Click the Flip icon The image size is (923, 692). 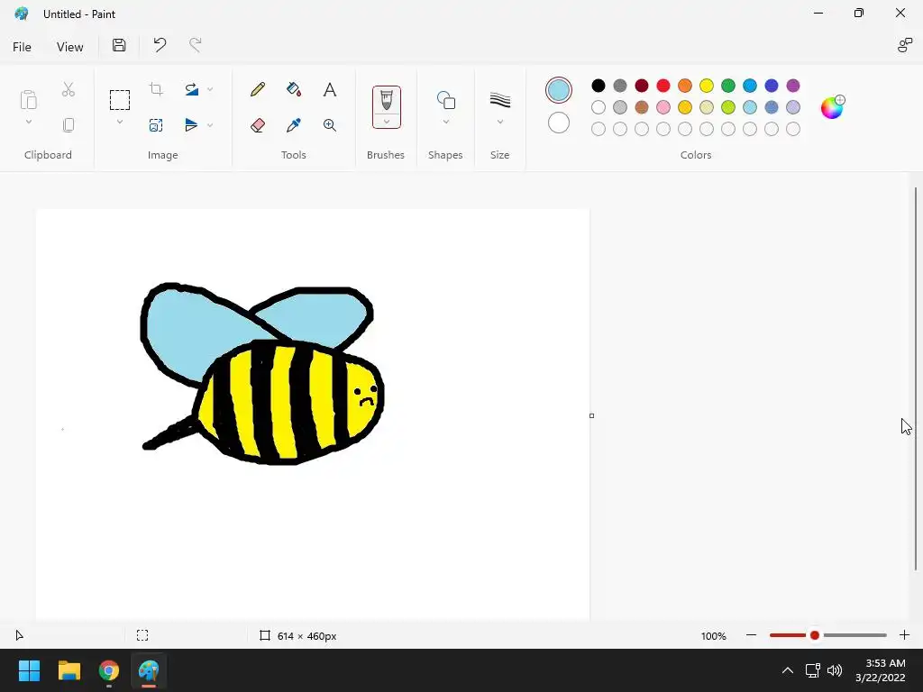[x=191, y=124]
